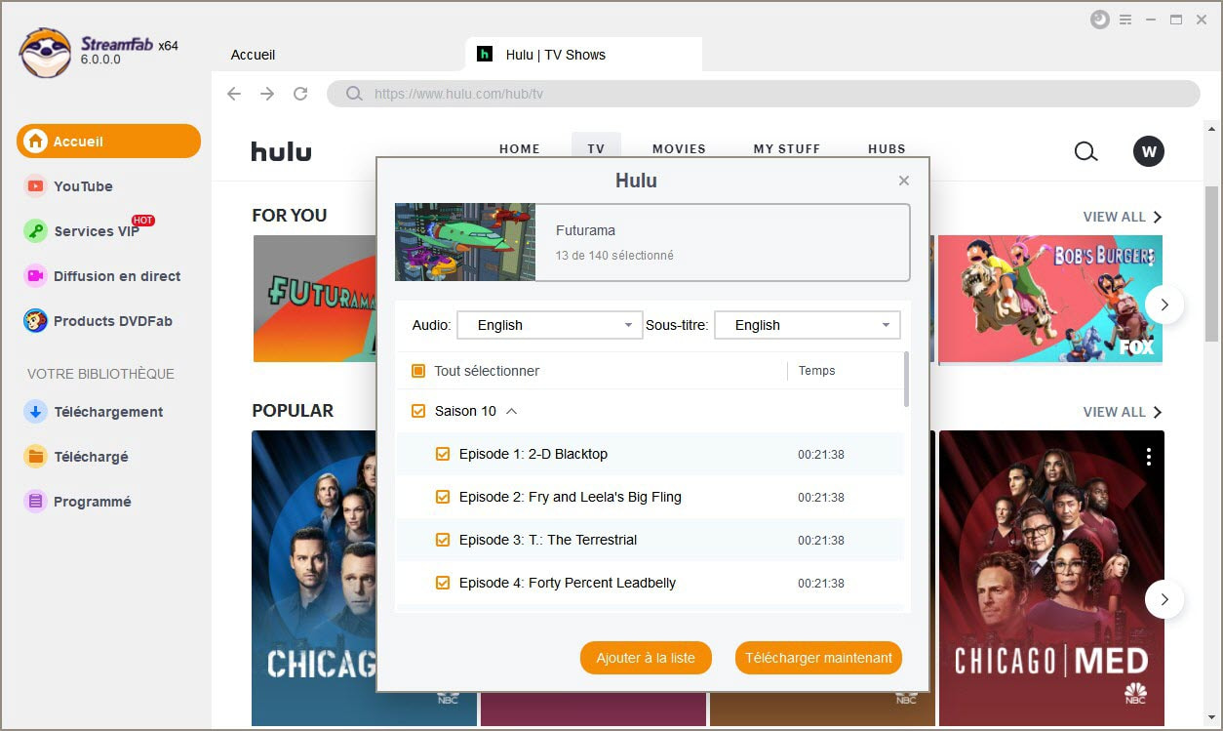Click the 00:21:38 duration for Episode 1
Image resolution: width=1223 pixels, height=731 pixels.
pyautogui.click(x=821, y=454)
